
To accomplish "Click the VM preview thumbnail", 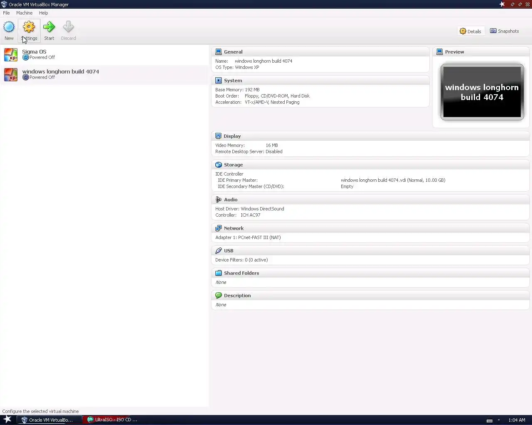I will [482, 92].
